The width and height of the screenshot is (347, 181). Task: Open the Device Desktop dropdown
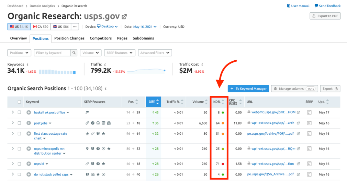(108, 27)
